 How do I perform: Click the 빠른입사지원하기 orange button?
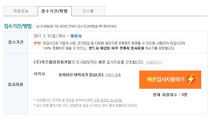point(170,80)
